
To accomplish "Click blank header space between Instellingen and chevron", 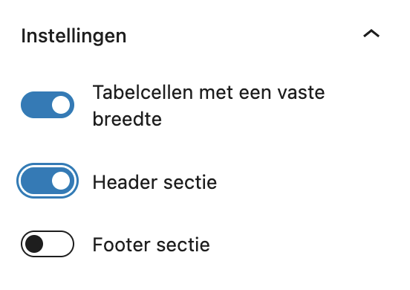I will pos(243,36).
